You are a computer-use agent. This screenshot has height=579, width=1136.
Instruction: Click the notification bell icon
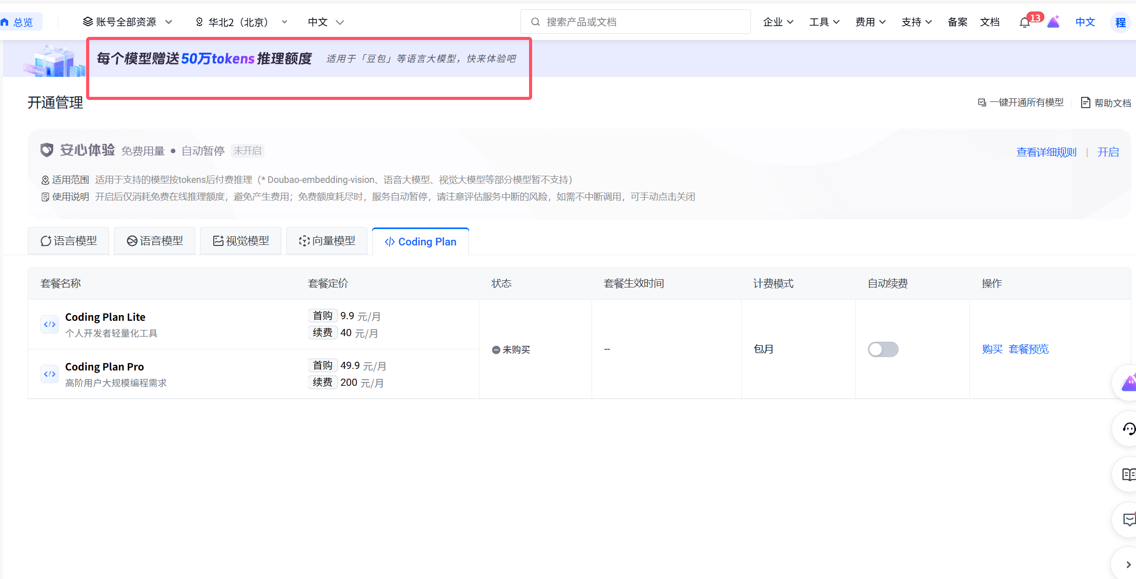[1024, 23]
